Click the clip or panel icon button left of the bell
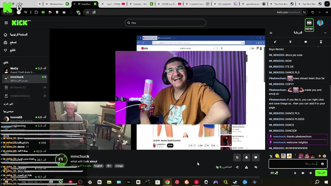Screen dimensions: 331x186 [x=237, y=157]
